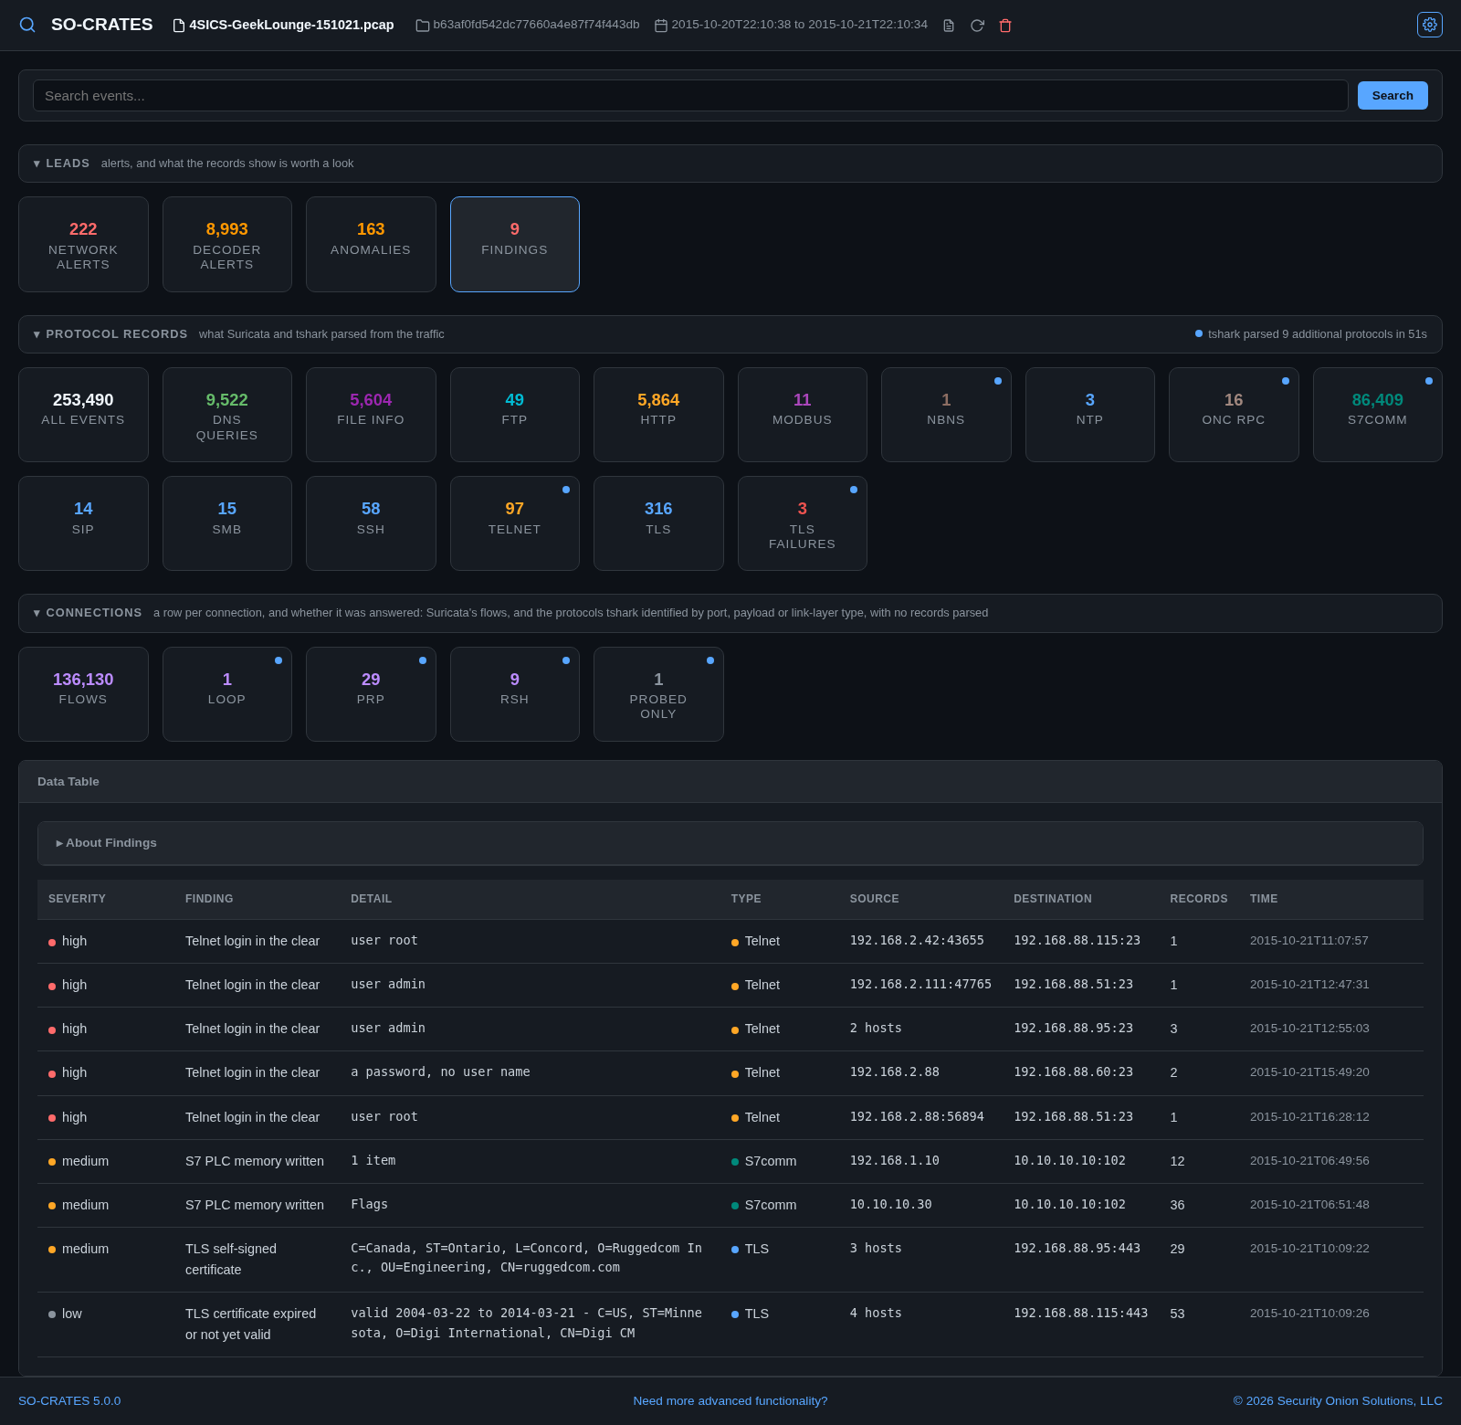Click the Search events input field
The height and width of the screenshot is (1425, 1461).
[x=690, y=96]
